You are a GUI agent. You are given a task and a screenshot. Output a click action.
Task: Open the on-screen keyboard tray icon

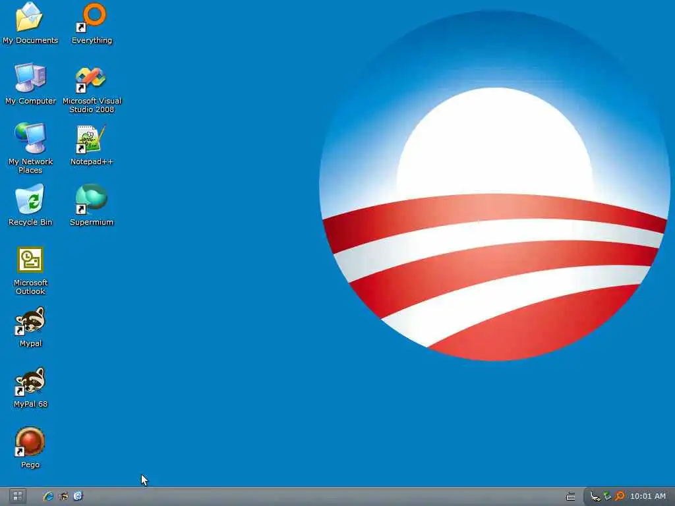pyautogui.click(x=571, y=497)
